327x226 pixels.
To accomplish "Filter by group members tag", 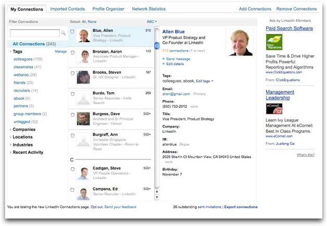I will point(30,114).
